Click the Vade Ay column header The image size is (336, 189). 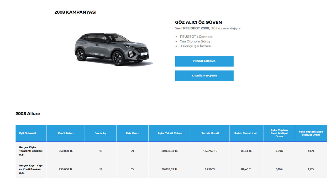click(x=101, y=133)
